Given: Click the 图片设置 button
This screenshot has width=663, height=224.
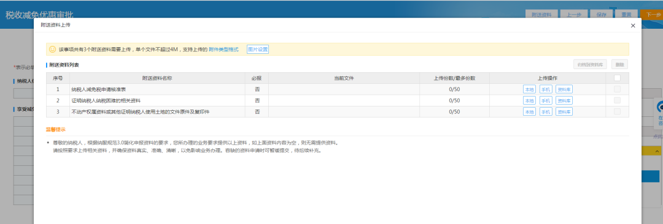Looking at the screenshot, I should coord(258,50).
